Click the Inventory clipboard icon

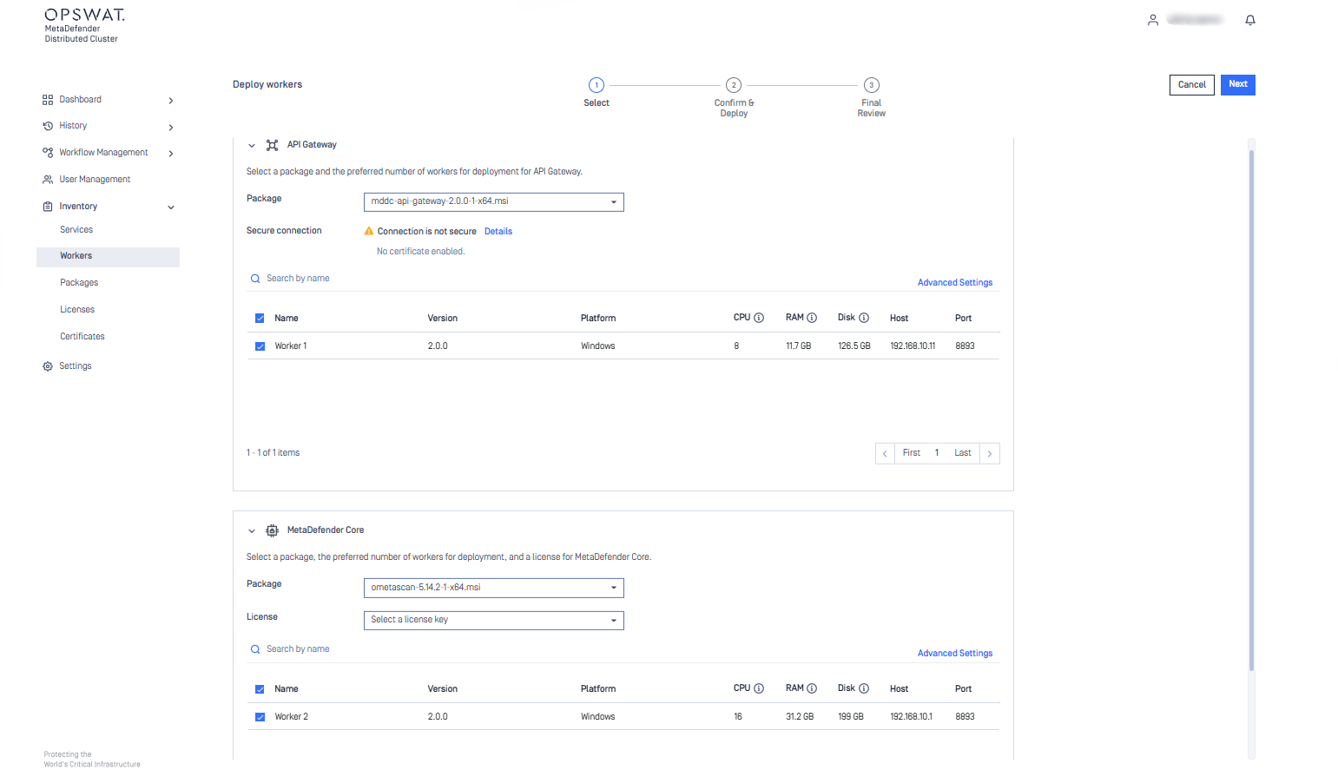48,207
